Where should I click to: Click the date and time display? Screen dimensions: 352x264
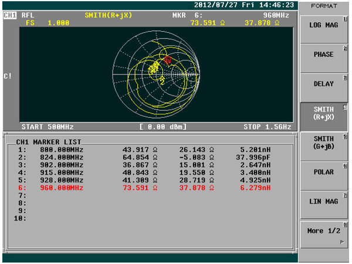pos(244,5)
